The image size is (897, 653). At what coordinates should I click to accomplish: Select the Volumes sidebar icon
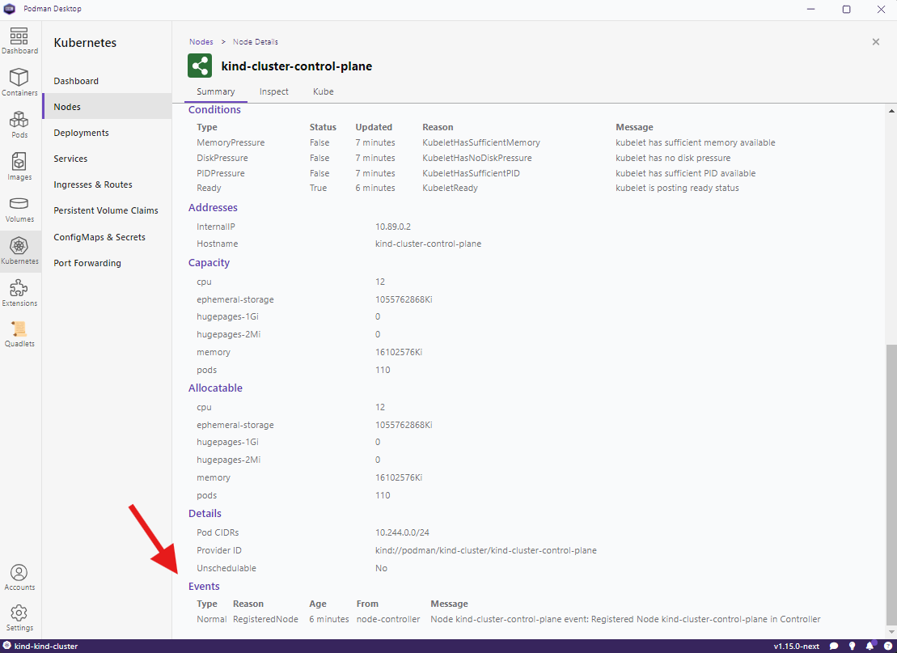point(19,209)
